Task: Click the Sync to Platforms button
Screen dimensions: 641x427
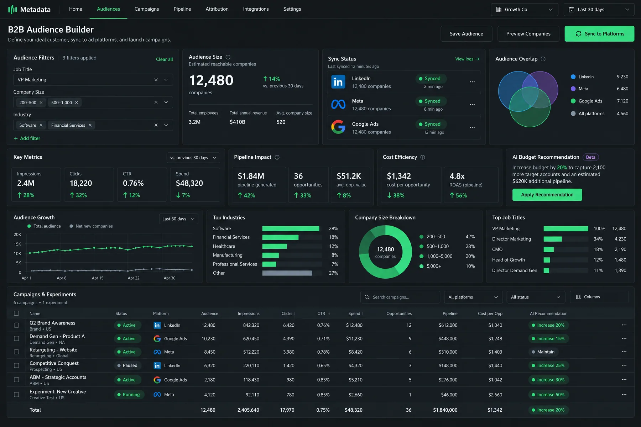Action: (x=599, y=34)
